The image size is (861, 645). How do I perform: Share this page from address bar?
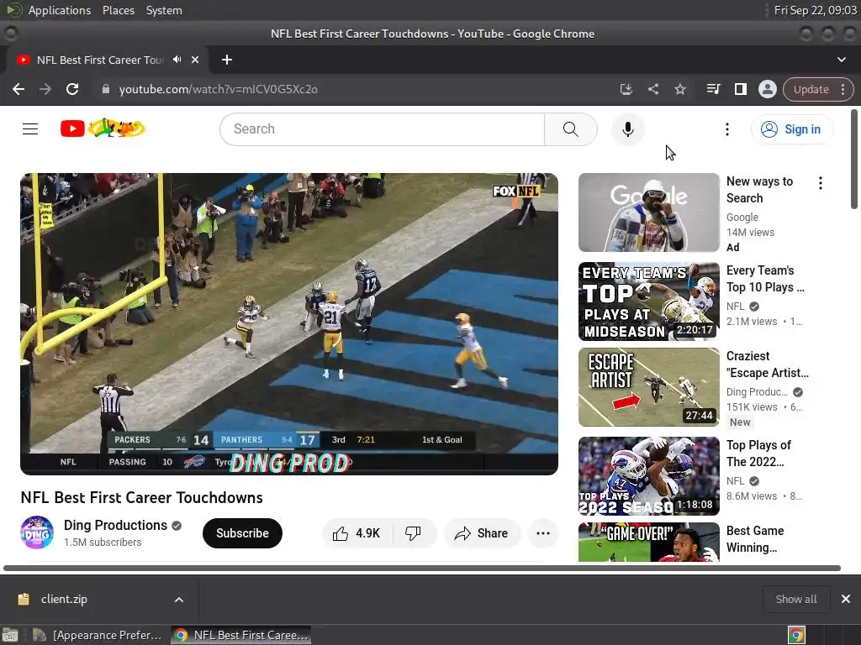click(x=652, y=89)
